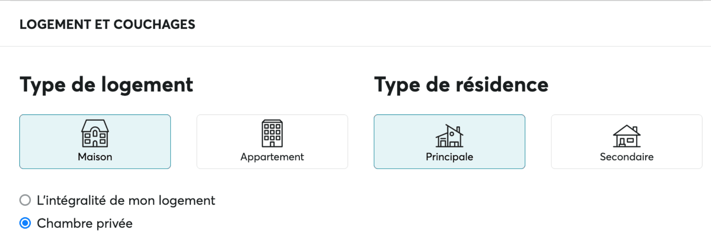Select the "Secondaire" text label
Screen dimensions: 711x244
[626, 157]
